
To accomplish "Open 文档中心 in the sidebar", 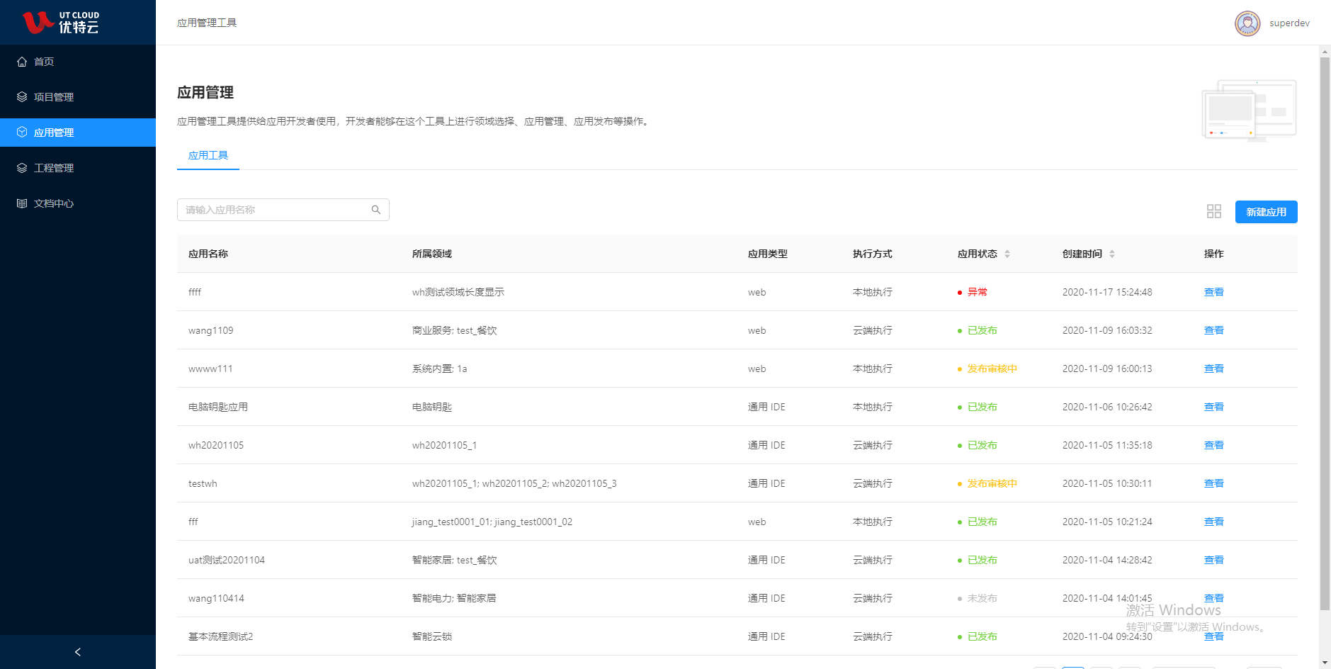I will click(x=78, y=203).
